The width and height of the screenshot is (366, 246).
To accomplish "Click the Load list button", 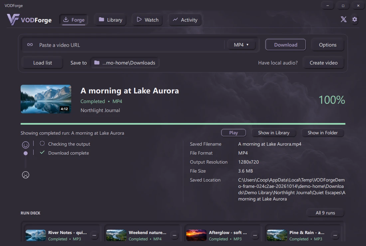I will pyautogui.click(x=43, y=63).
